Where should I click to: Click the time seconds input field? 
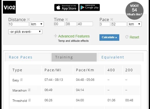[85, 24]
